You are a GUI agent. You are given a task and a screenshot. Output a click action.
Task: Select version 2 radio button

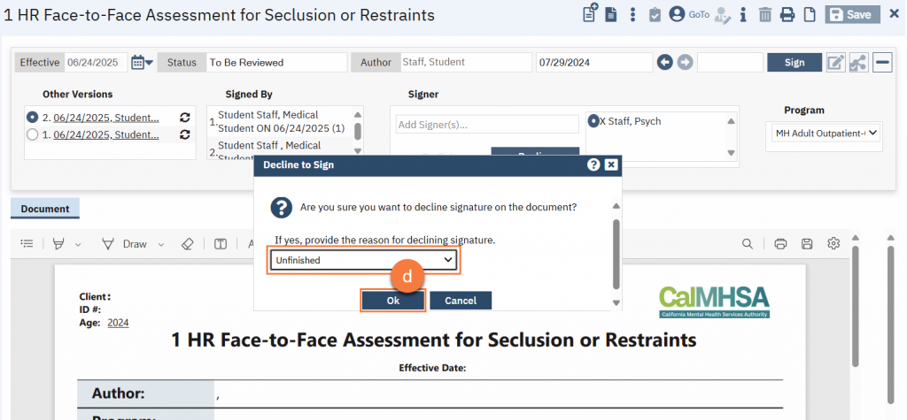pos(33,117)
